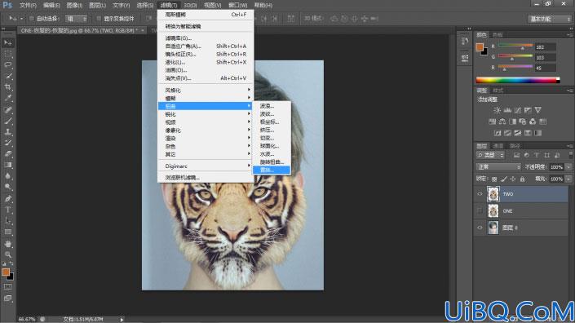This screenshot has width=575, height=323.
Task: Click highlighted 置换... submenu item
Action: 272,170
